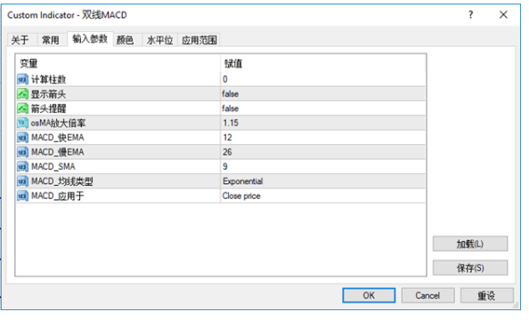Select the MACD_应用于 variable name
The height and width of the screenshot is (320, 529).
coord(57,196)
